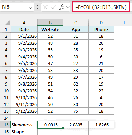Expand the Name Box dropdown arrow
Image resolution: width=132 pixels, height=135 pixels.
[x=30, y=7]
